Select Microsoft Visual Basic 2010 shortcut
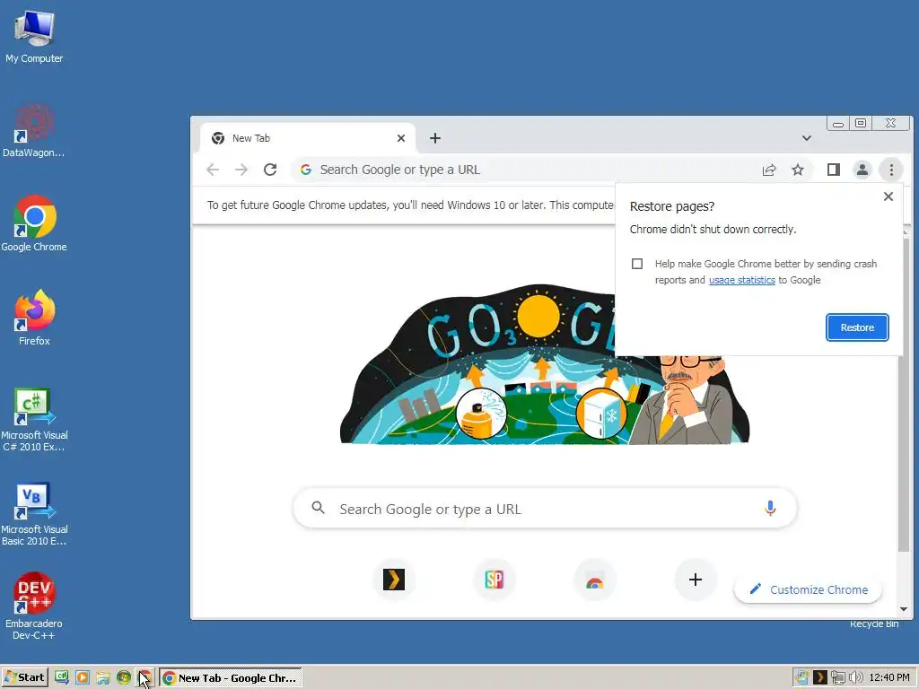The height and width of the screenshot is (689, 919). click(34, 514)
